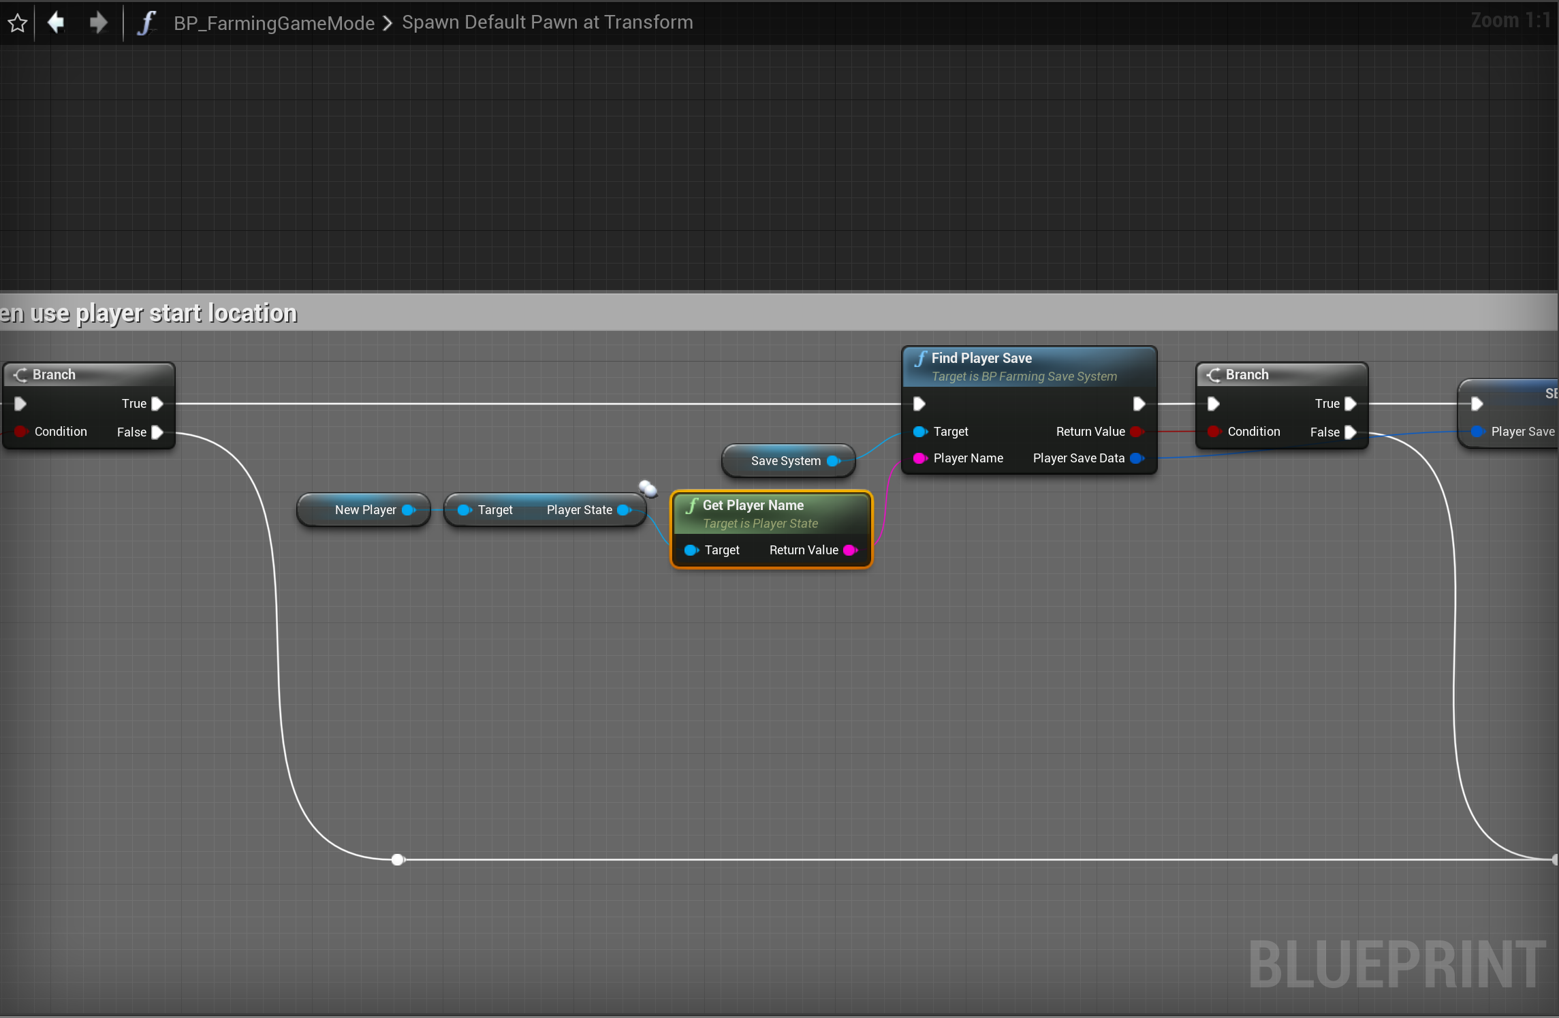Click the function 'f' icon beside the breadcrumb
The width and height of the screenshot is (1559, 1018).
pos(146,22)
